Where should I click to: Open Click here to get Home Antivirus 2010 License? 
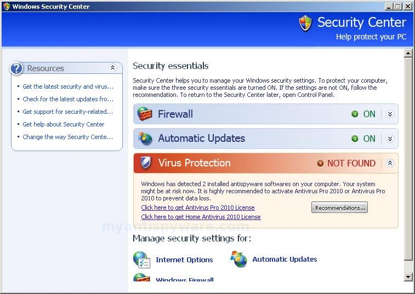(201, 217)
